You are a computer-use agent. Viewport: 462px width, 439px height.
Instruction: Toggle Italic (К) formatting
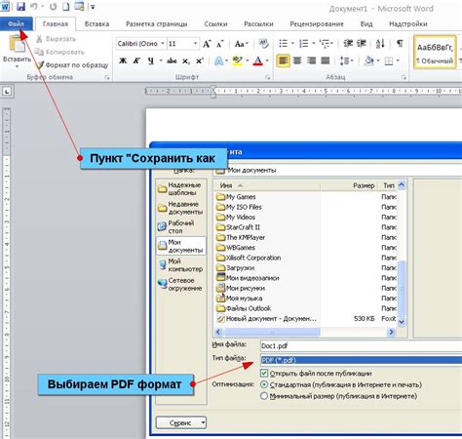tap(136, 60)
